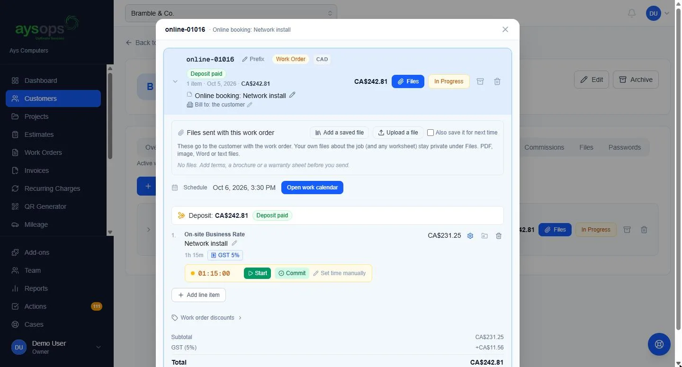Check 'Also save it for next time'

coord(431,133)
